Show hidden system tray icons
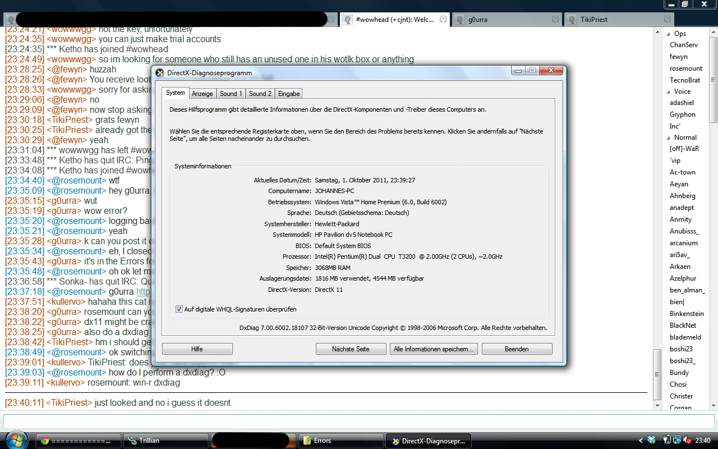 tap(641, 441)
